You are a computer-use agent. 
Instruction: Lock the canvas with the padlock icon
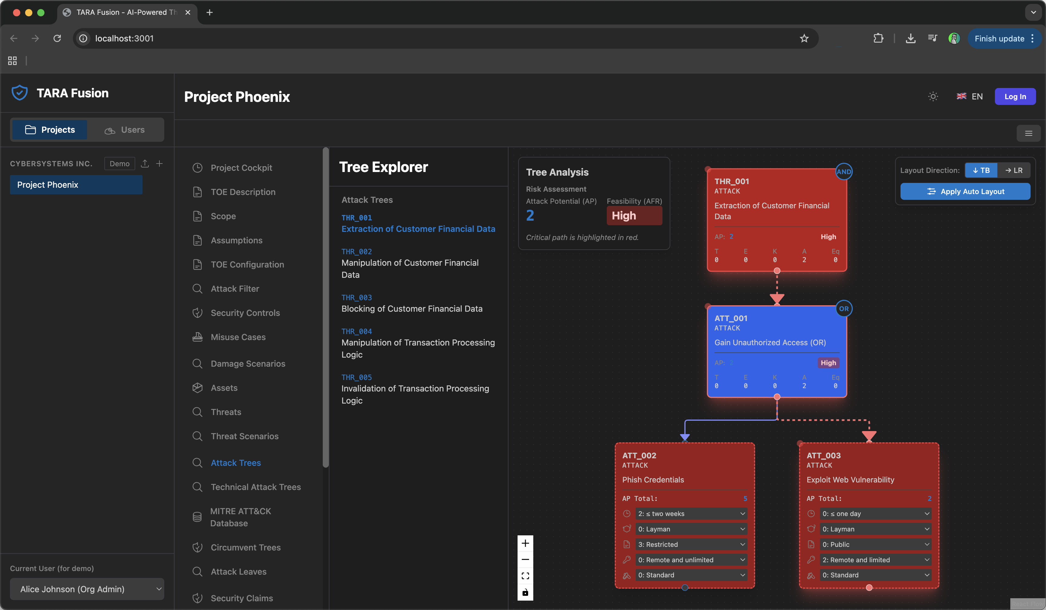(525, 592)
